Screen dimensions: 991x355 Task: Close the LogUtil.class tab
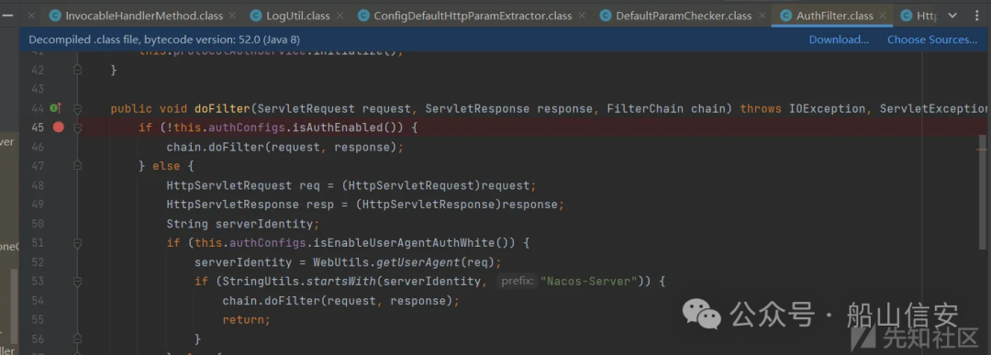click(x=340, y=16)
